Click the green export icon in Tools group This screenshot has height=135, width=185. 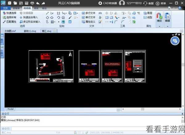[134, 22]
